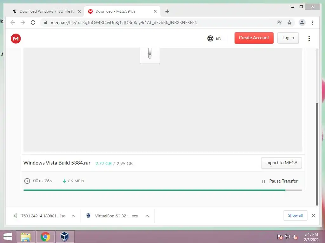Click the page vertical scrollbar
The width and height of the screenshot is (325, 243).
pos(317,154)
